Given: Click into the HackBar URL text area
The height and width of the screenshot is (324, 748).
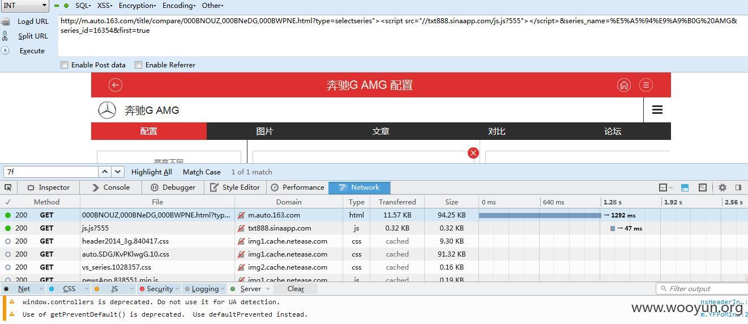Looking at the screenshot, I should point(403,35).
